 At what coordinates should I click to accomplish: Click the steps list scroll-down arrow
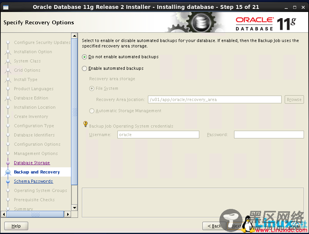click(75, 208)
